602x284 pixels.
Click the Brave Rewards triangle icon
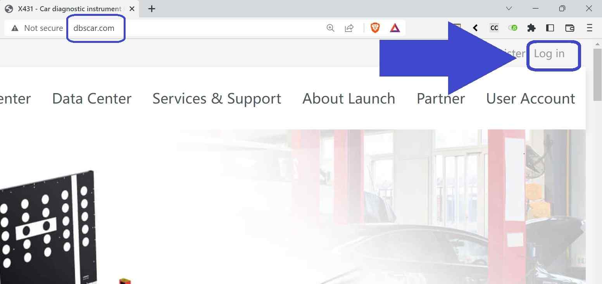coord(395,28)
